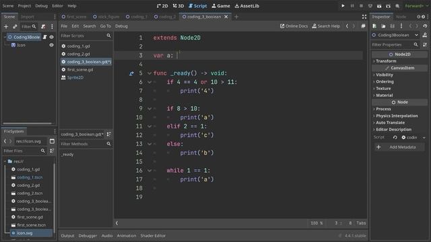Switch to the Node dock tab
Viewport: 431px width, 242px height.
pyautogui.click(x=401, y=17)
